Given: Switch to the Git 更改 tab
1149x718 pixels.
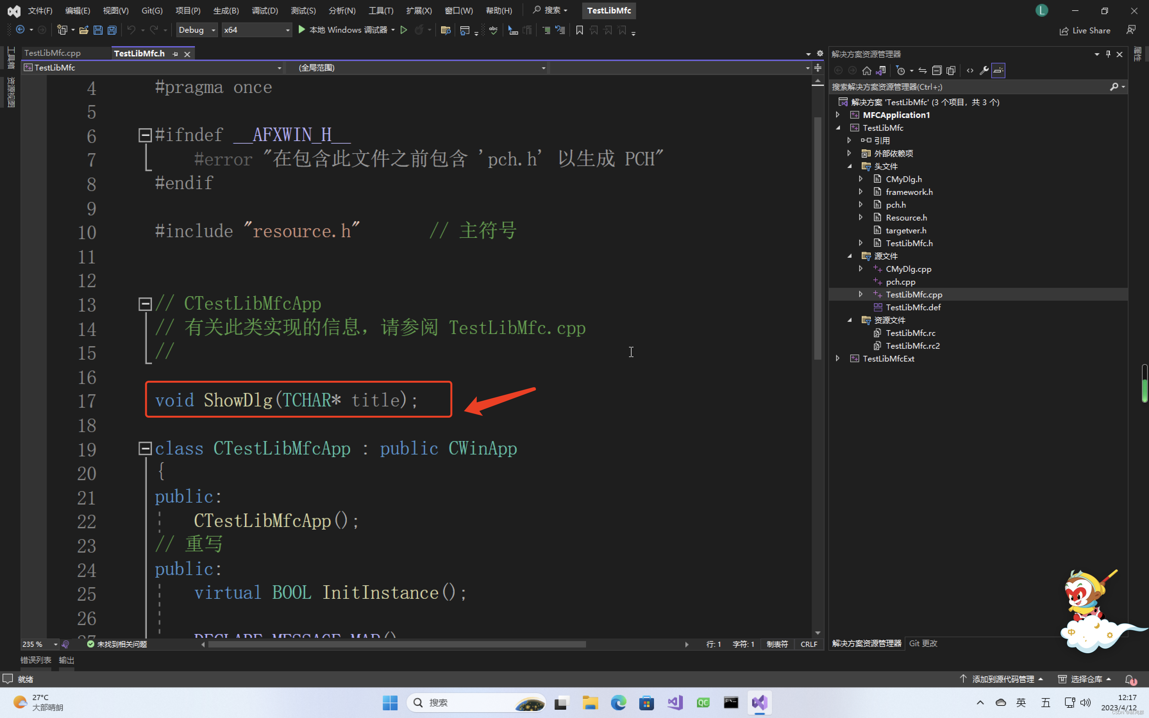Looking at the screenshot, I should 923,643.
